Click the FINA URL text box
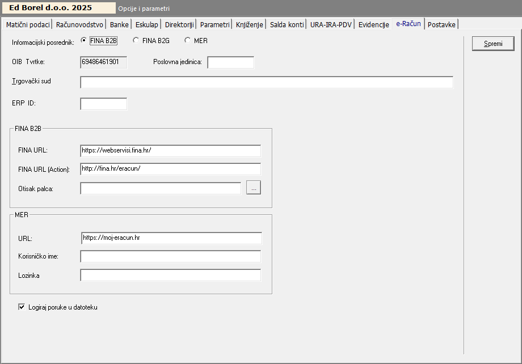Image resolution: width=522 pixels, height=364 pixels. 170,150
